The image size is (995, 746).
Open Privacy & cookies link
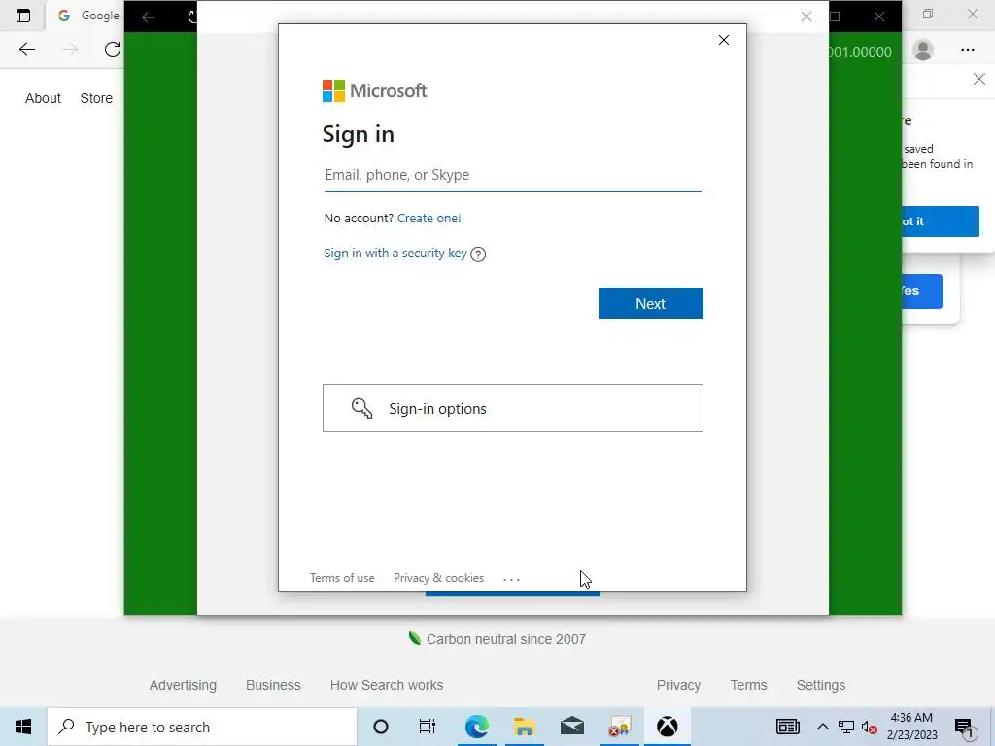[x=438, y=578]
